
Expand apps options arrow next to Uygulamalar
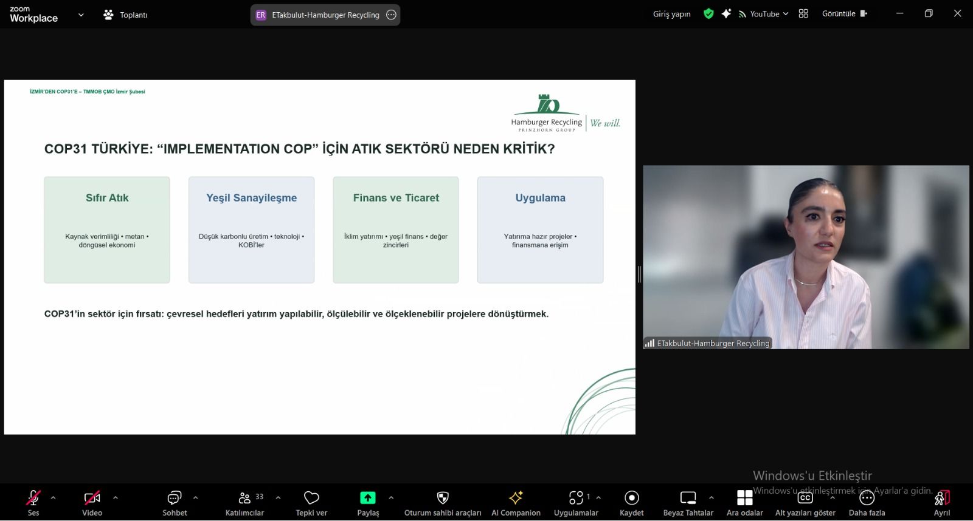tap(598, 498)
